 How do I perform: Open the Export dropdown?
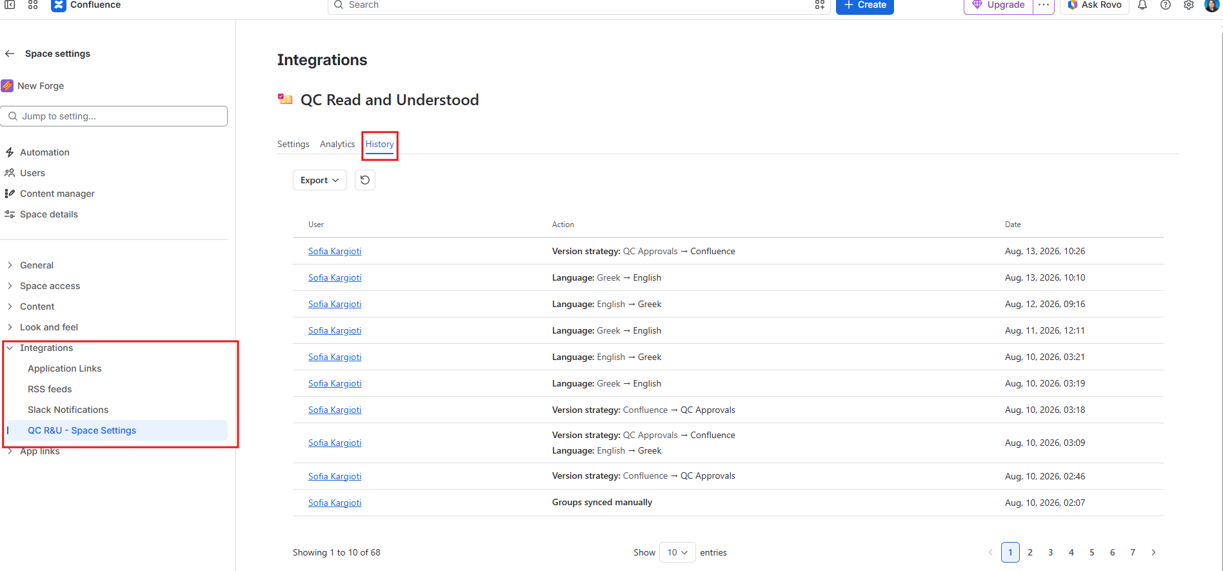[x=320, y=180]
